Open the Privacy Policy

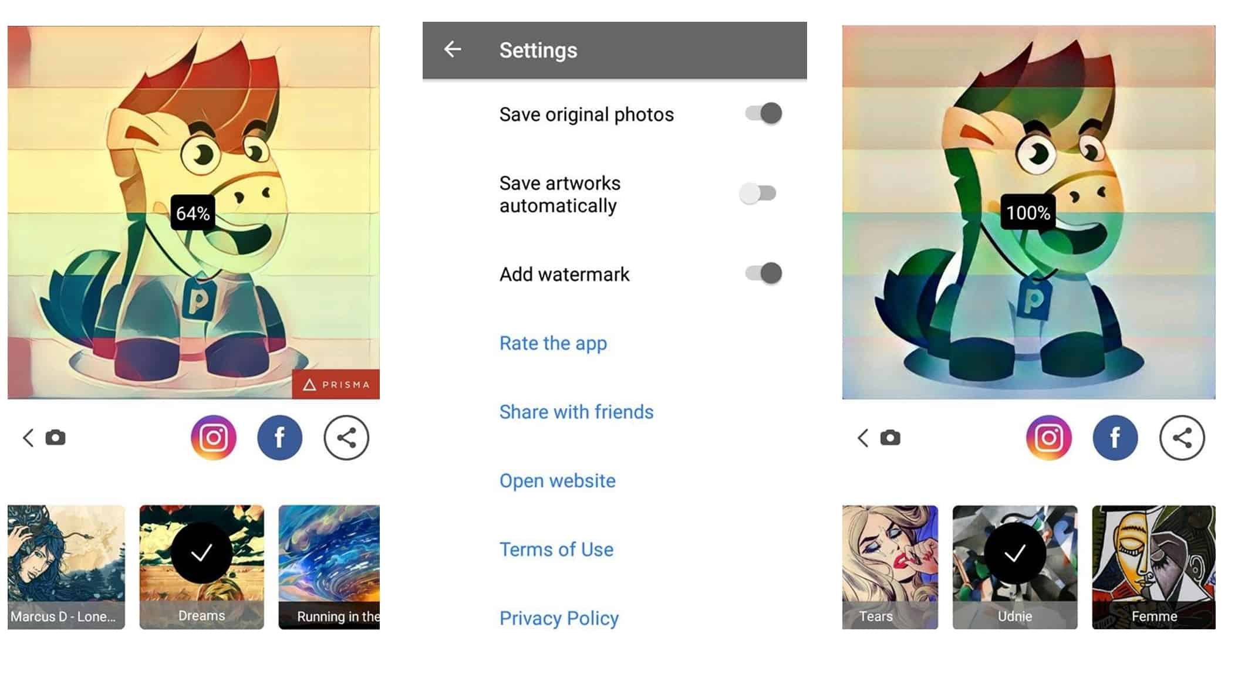pyautogui.click(x=559, y=618)
